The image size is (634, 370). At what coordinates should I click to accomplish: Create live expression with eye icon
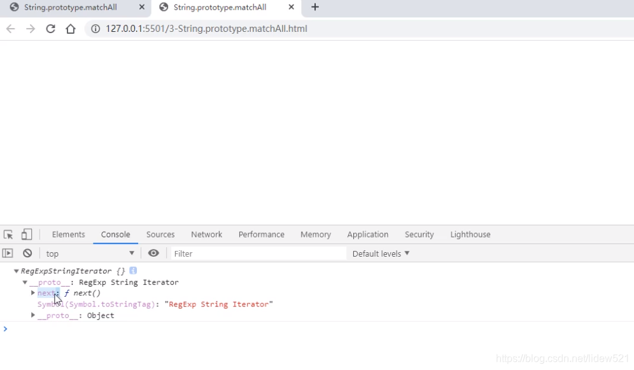point(153,253)
